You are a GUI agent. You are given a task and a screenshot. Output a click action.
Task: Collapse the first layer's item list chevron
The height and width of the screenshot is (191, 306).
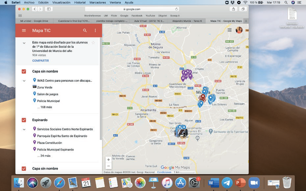point(24,81)
